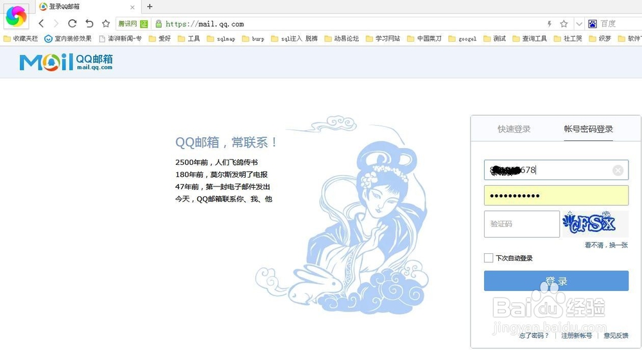Go back with the browser back arrow
Viewport: 642px width, 350px height.
pos(41,24)
